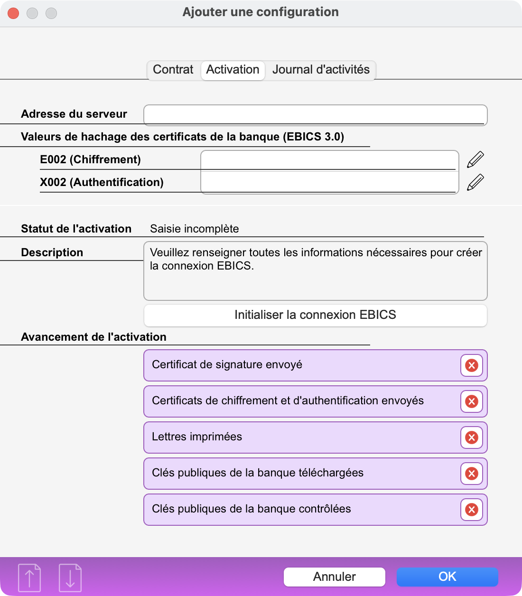Click red X for Clés publiques contrôlées
This screenshot has height=596, width=522.
coord(471,510)
